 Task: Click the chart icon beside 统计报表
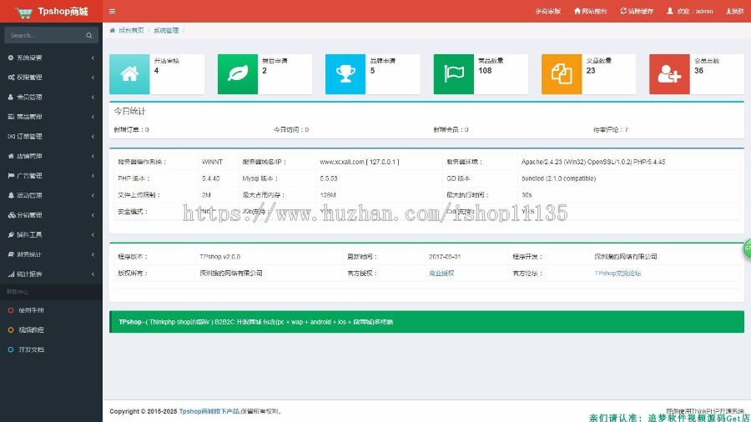point(11,274)
